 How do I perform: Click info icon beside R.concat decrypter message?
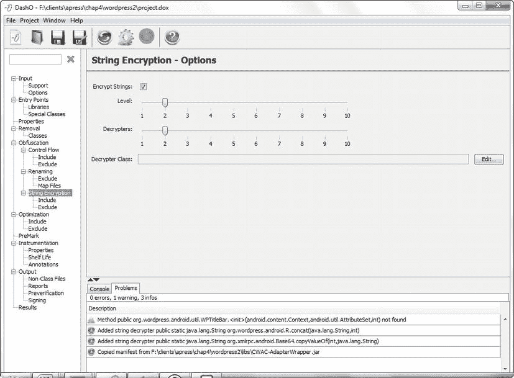tap(91, 331)
